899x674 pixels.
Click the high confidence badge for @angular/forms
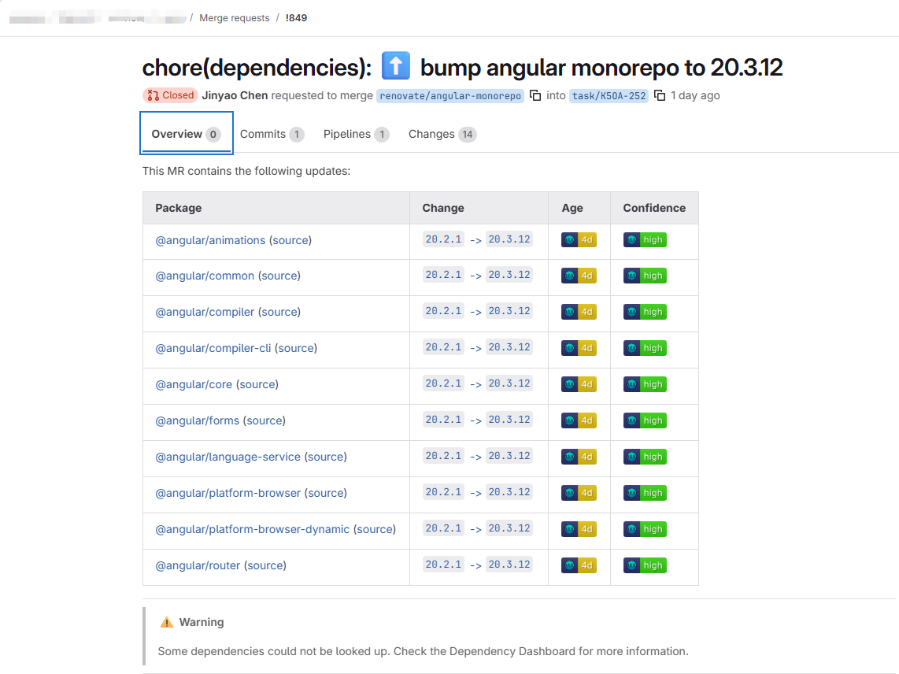645,420
